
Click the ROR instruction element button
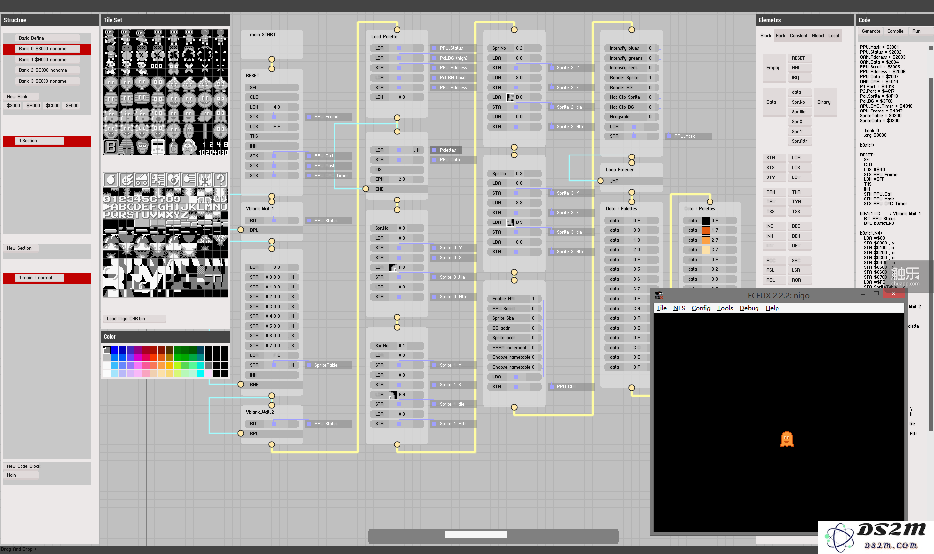800,280
